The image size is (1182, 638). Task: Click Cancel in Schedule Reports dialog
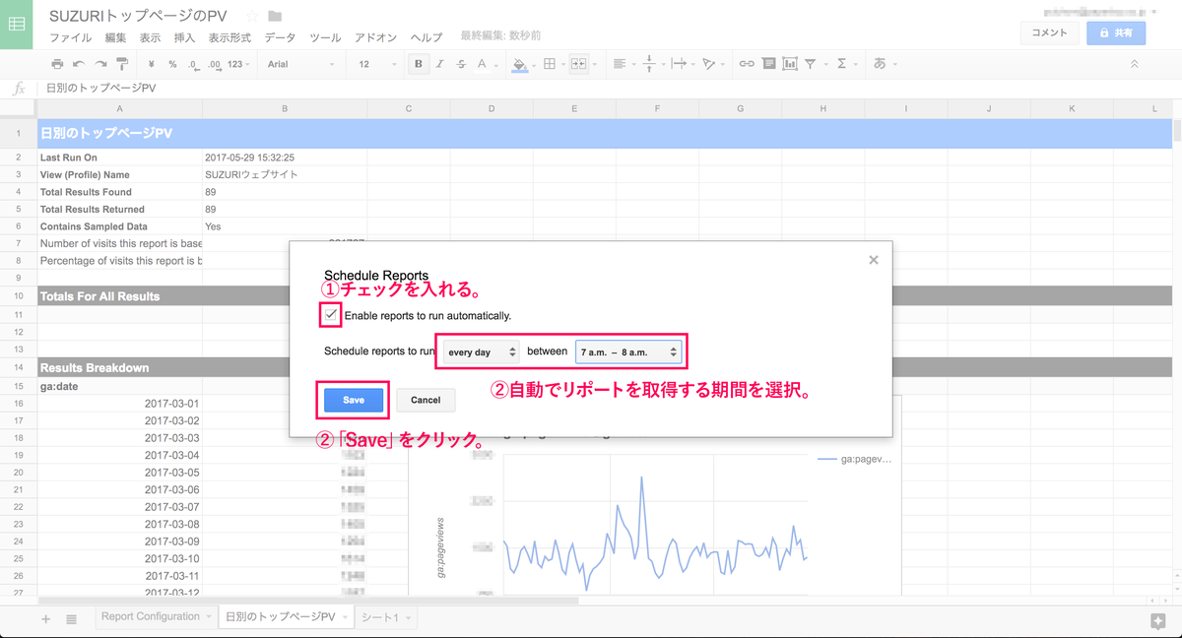426,400
